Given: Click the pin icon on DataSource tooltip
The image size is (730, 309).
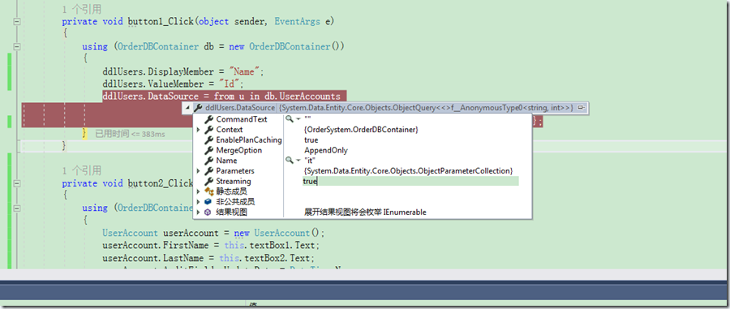Looking at the screenshot, I should [x=581, y=108].
